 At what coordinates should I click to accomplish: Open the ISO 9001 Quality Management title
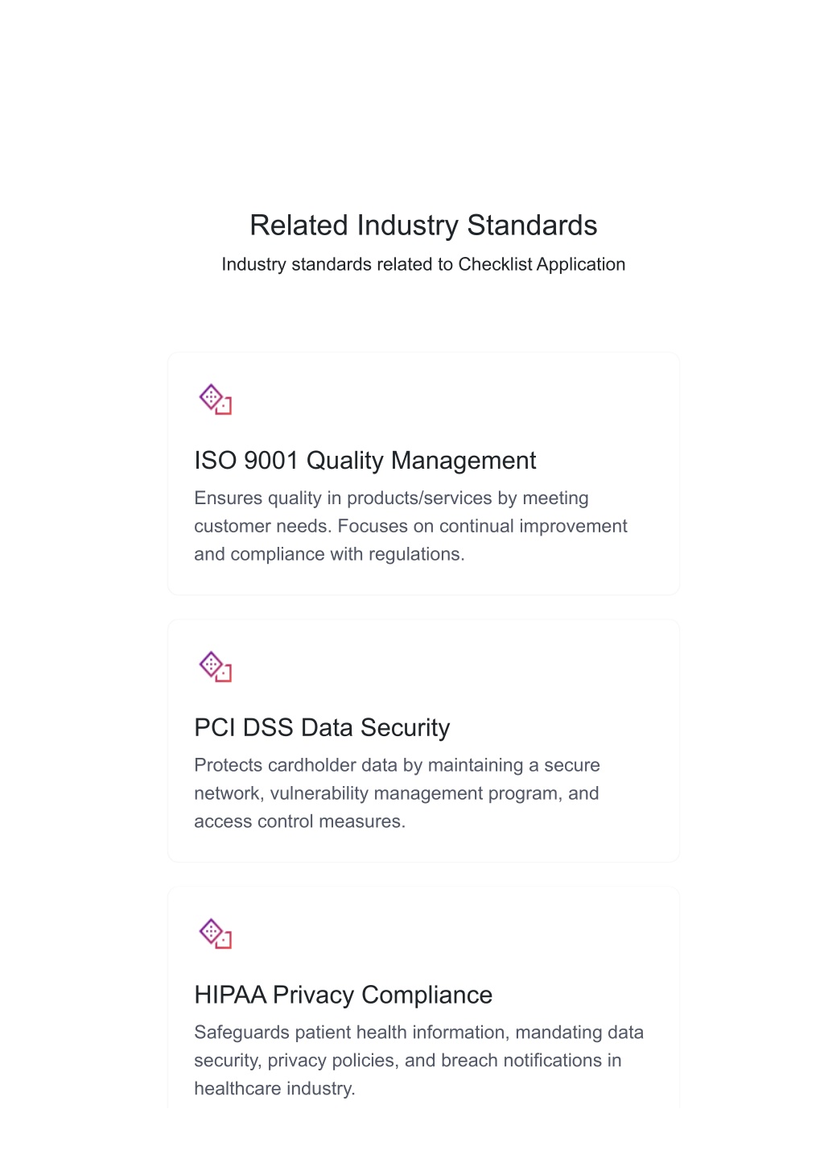coord(365,461)
